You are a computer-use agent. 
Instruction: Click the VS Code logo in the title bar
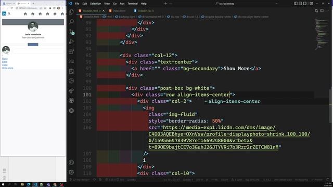pyautogui.click(x=70, y=4)
